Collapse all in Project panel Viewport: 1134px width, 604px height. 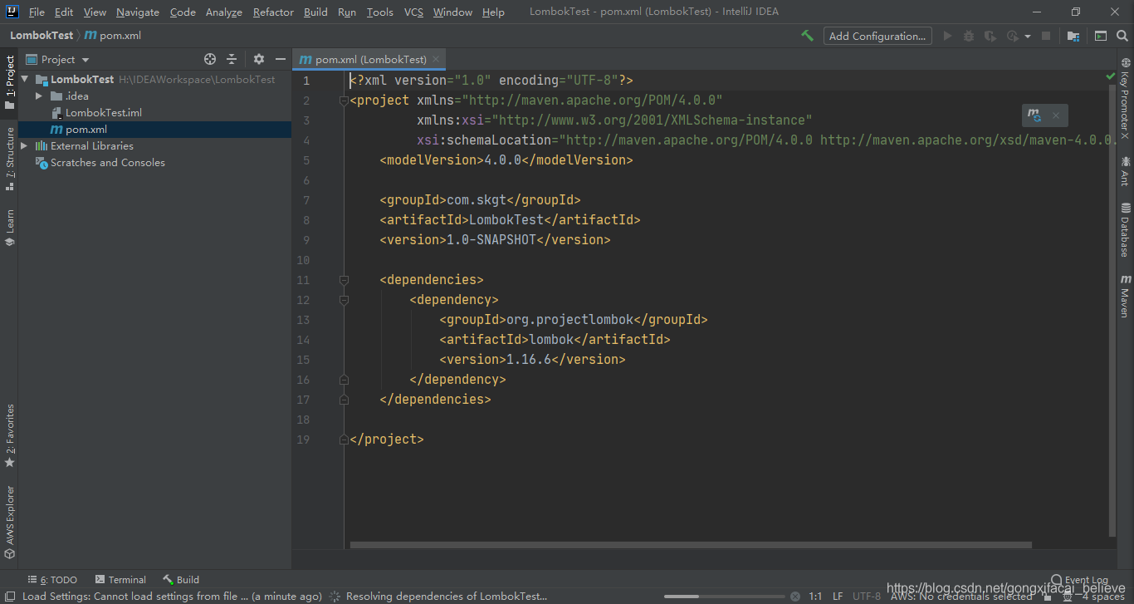(232, 59)
